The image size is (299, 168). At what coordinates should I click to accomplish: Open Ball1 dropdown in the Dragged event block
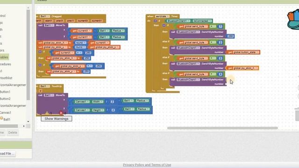click(45, 16)
